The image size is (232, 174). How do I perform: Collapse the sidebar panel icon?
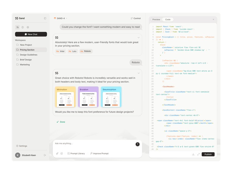(x=45, y=18)
